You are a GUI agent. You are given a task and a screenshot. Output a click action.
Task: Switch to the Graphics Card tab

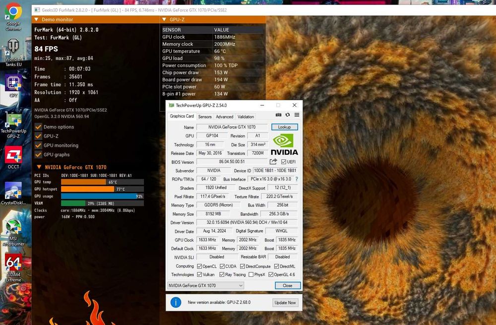182,116
